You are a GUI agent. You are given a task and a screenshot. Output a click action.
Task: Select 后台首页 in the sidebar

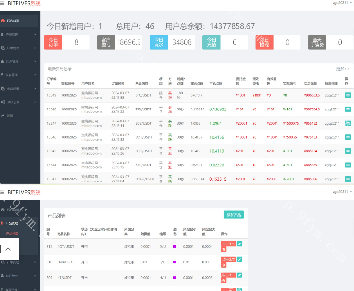tap(19, 21)
